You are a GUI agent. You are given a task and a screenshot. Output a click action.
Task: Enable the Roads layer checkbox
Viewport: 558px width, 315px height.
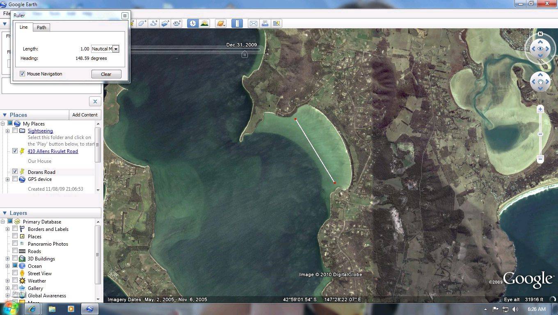pos(15,251)
